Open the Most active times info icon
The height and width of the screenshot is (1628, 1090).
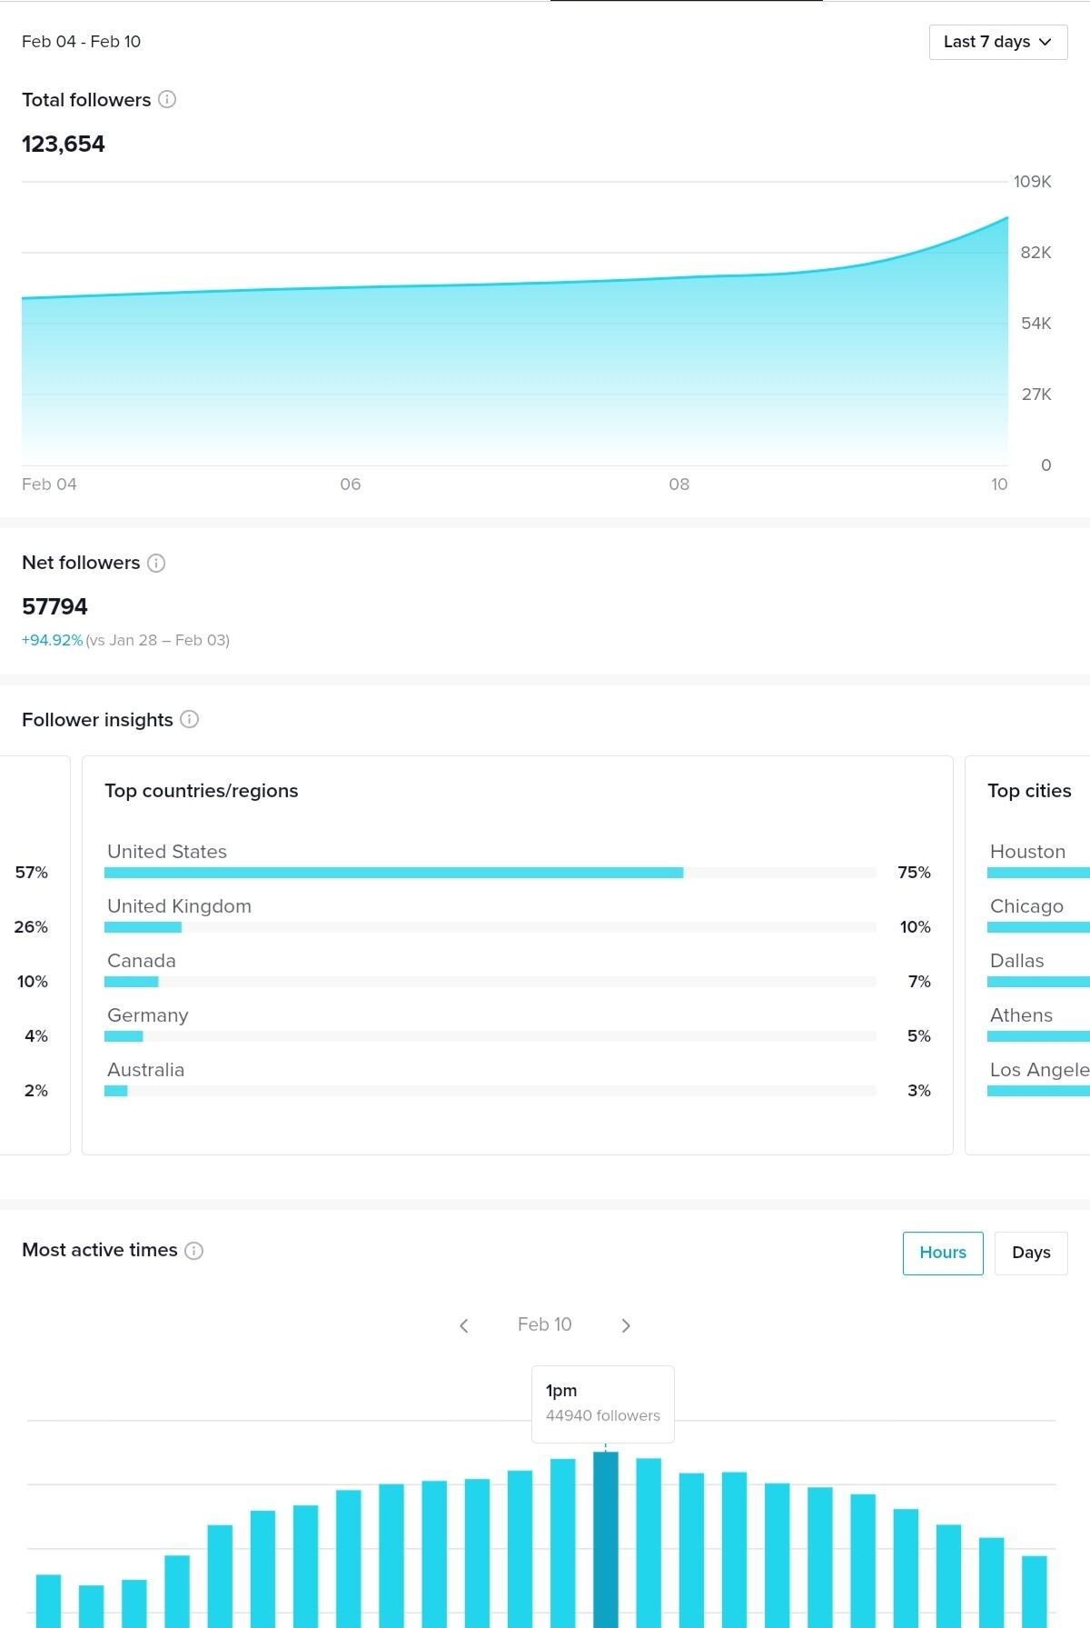[x=193, y=1250]
